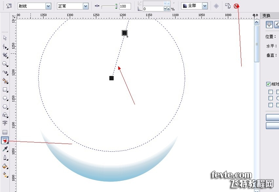Check the bottom-left anchor point box
This screenshot has height=192, width=279.
270,105
